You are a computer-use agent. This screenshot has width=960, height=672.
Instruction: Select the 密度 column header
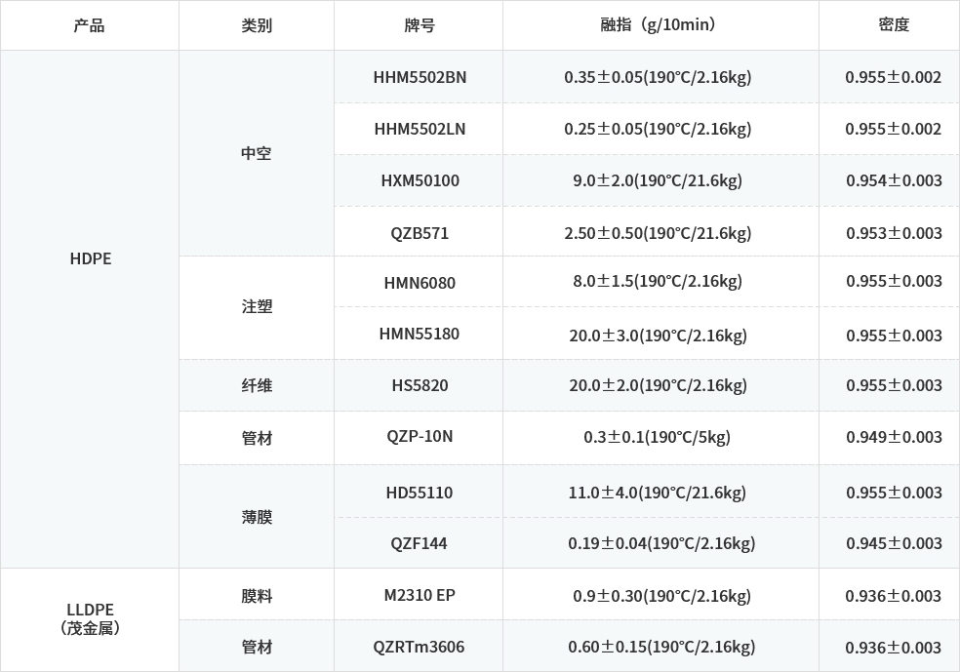(x=893, y=25)
